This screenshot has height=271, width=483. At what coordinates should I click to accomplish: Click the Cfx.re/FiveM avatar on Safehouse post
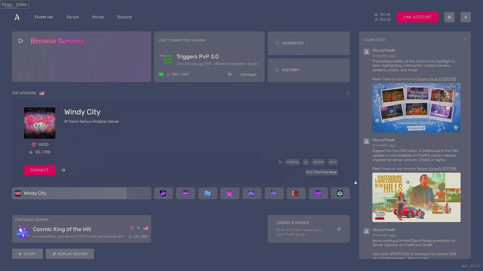(366, 142)
